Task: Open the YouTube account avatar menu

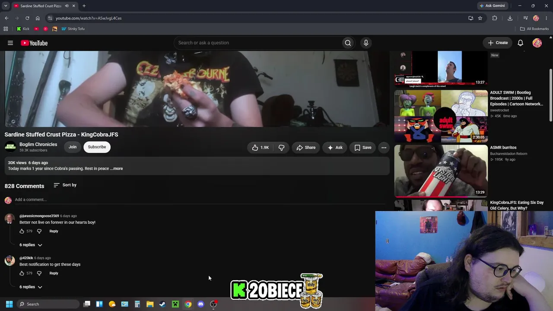Action: click(x=537, y=43)
